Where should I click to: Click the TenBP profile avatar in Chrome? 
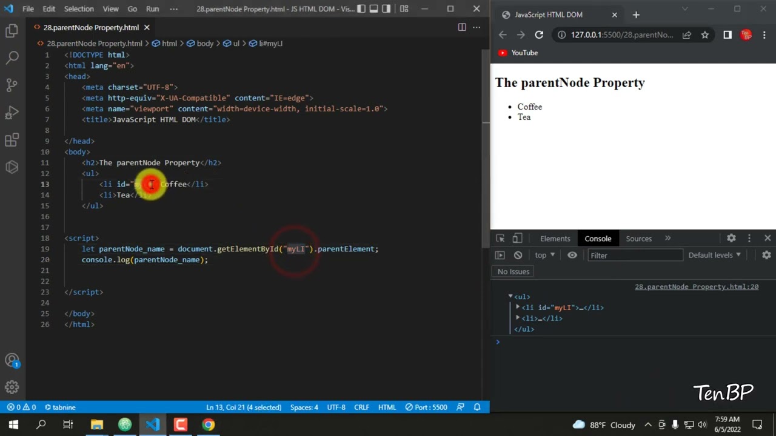click(x=746, y=35)
